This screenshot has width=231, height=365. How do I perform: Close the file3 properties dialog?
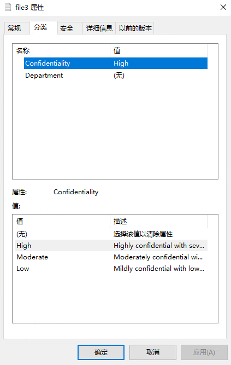(223, 7)
